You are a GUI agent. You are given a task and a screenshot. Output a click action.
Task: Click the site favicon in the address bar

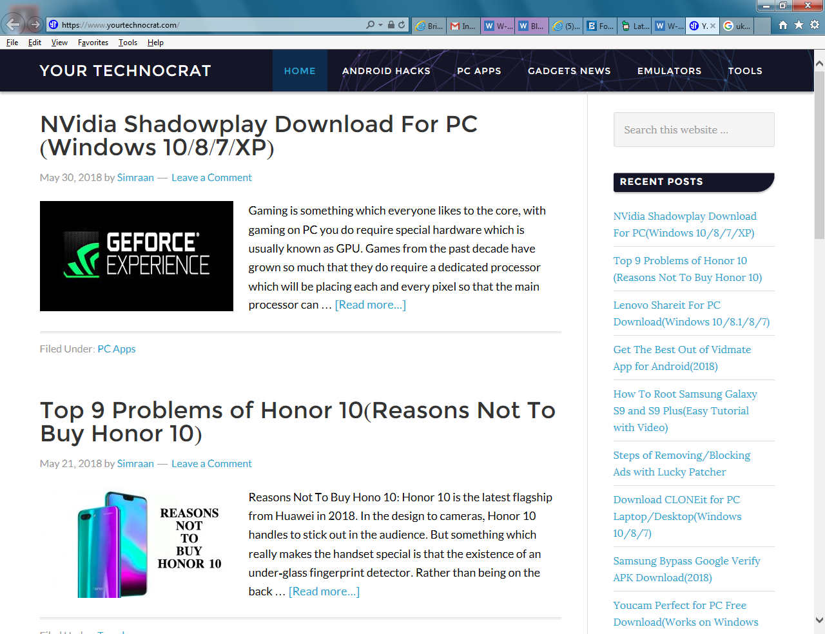tap(53, 25)
